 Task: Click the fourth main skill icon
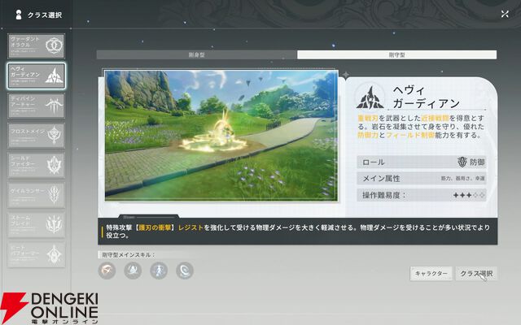pyautogui.click(x=185, y=271)
